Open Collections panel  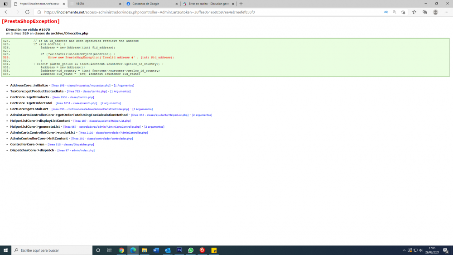(425, 12)
